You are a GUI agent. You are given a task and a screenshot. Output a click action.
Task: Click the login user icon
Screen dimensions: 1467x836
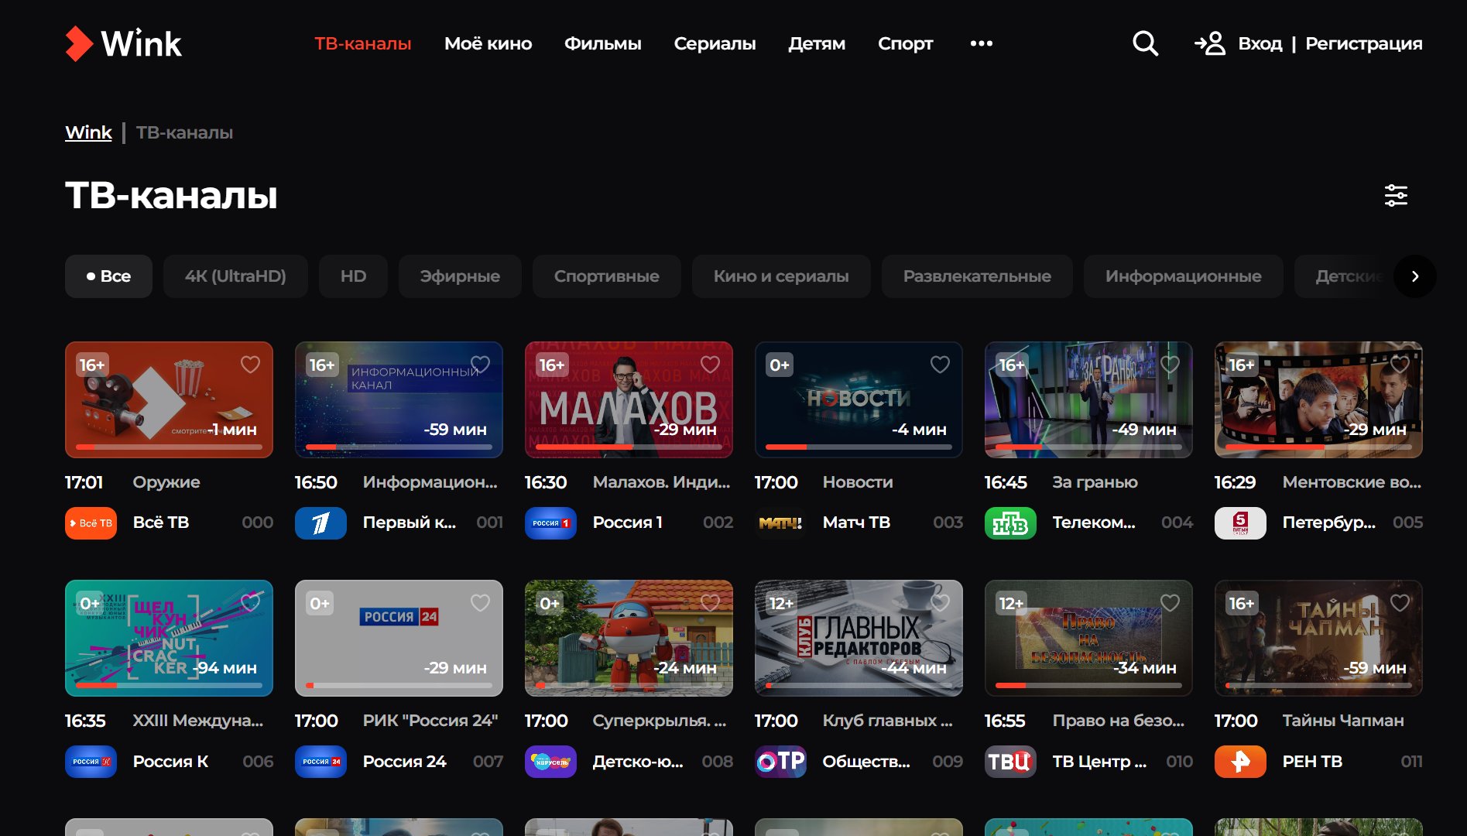click(1210, 43)
